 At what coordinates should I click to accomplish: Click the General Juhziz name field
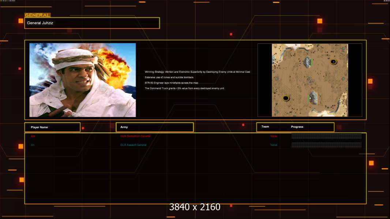[92, 23]
